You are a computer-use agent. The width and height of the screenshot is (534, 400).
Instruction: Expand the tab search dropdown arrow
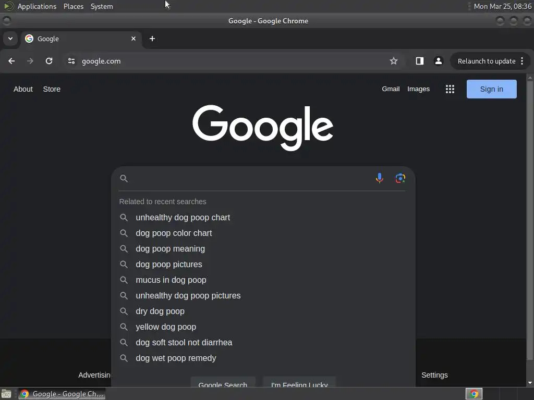tap(10, 39)
